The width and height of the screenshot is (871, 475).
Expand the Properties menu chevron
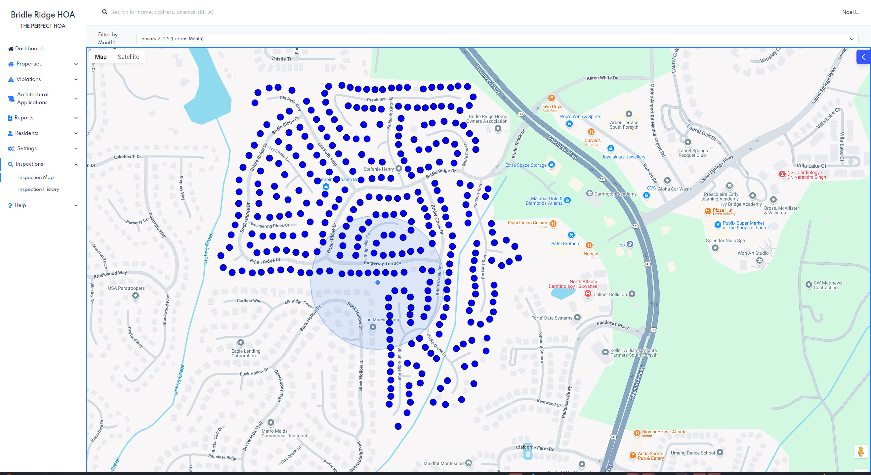76,64
